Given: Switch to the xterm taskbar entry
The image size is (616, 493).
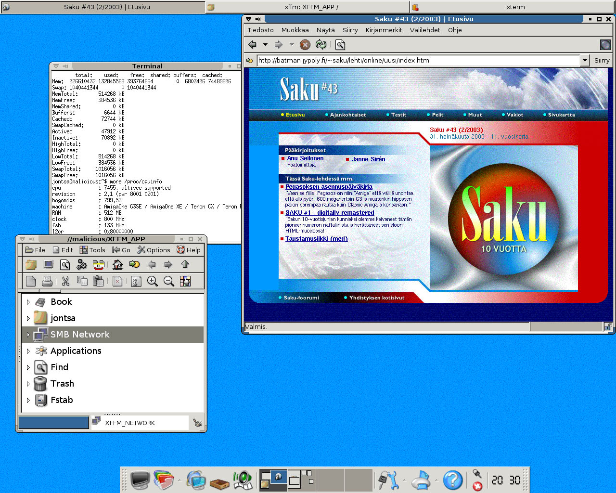Looking at the screenshot, I should [513, 7].
